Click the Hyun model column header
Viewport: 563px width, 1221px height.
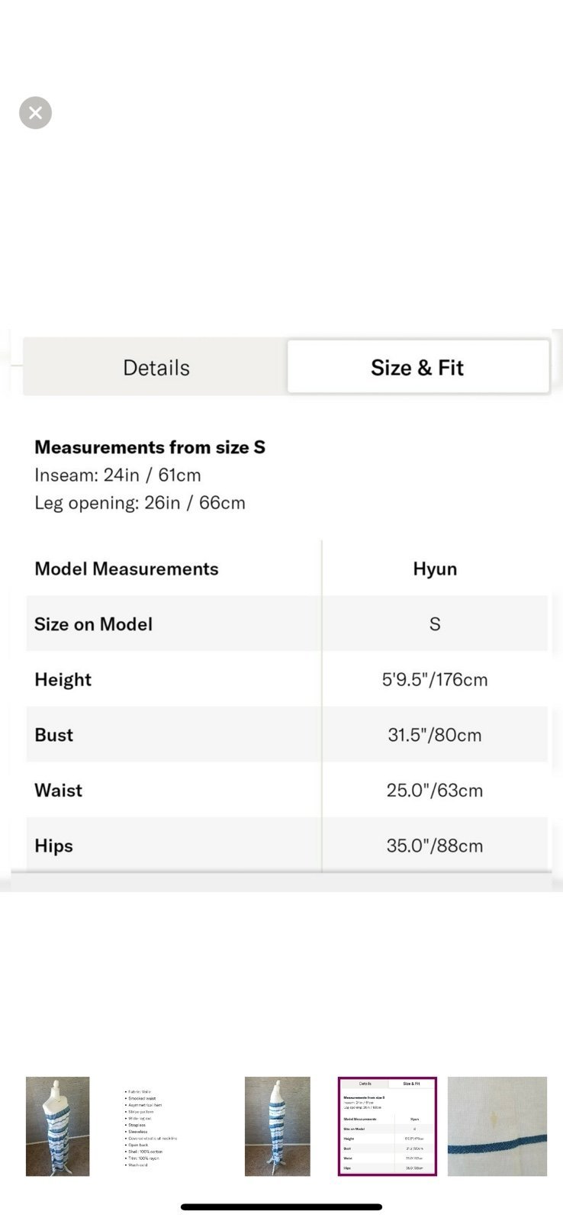point(435,569)
